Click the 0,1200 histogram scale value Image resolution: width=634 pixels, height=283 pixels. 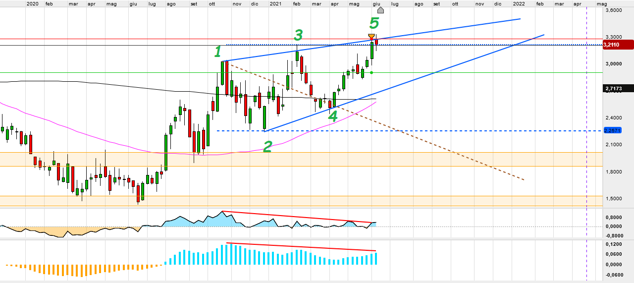pyautogui.click(x=614, y=244)
